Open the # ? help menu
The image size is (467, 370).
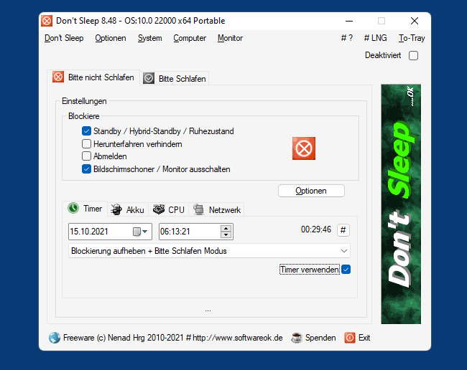click(347, 38)
